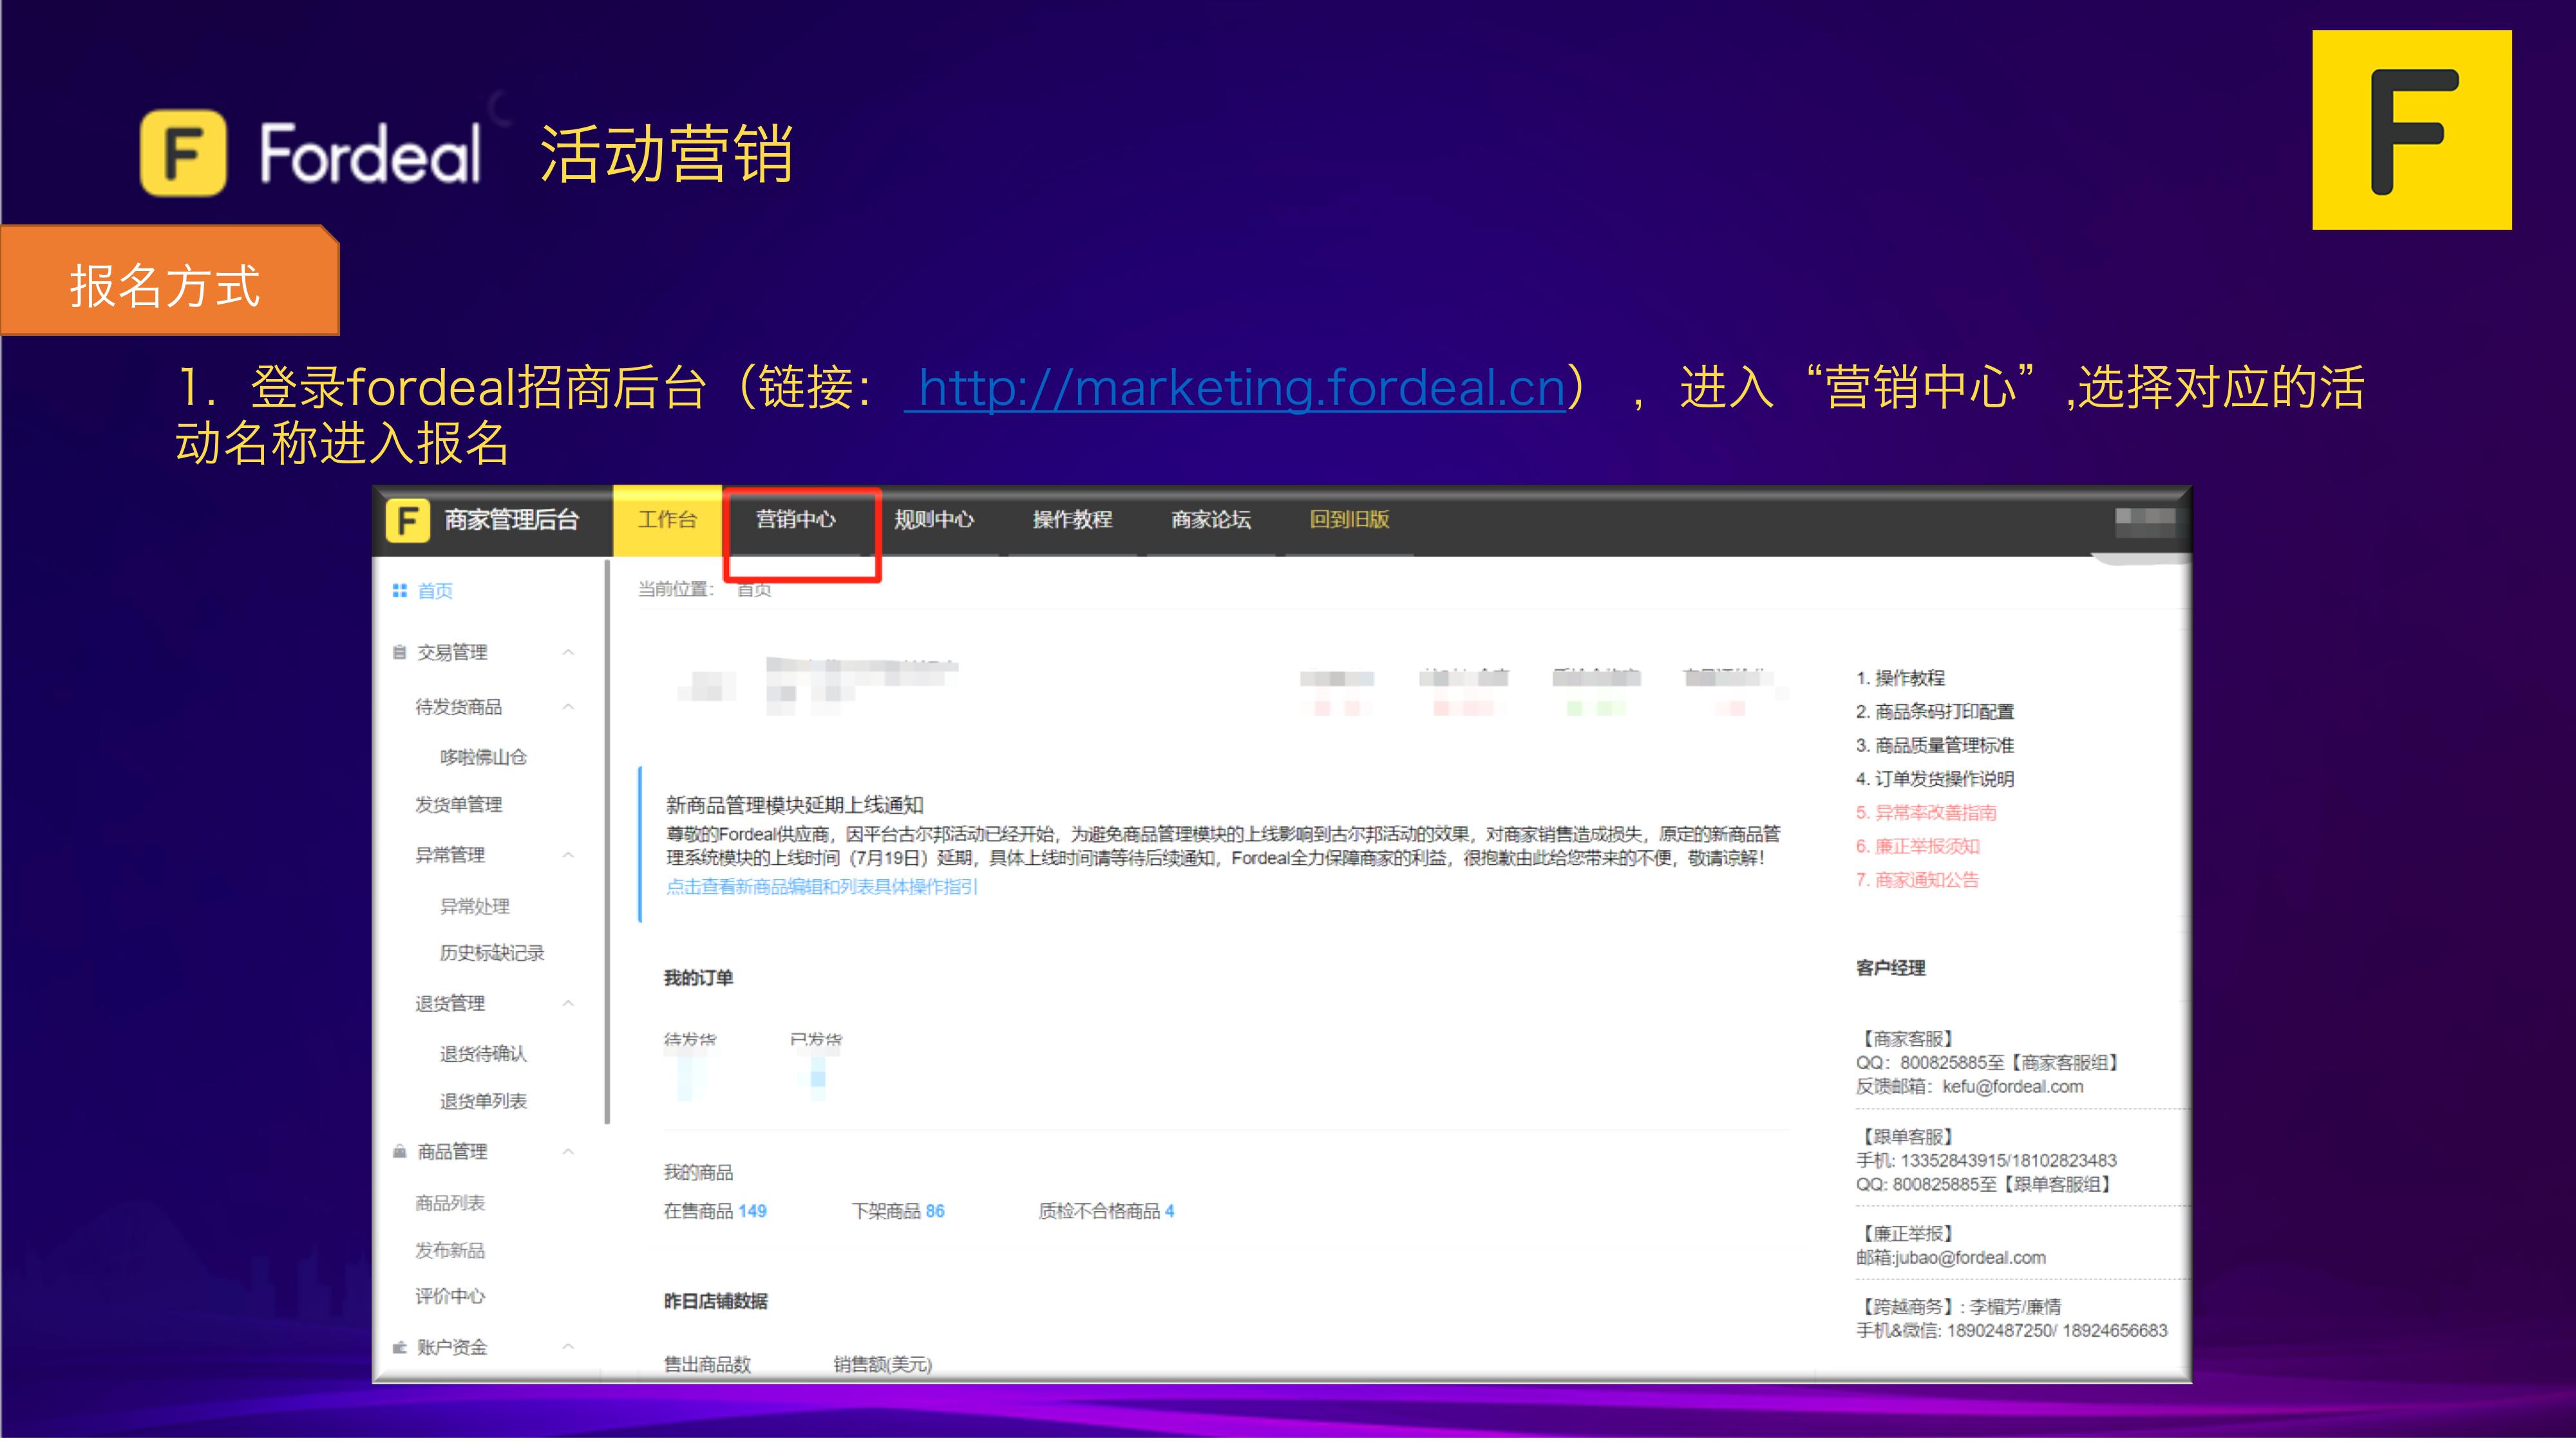
Task: Collapse the 商品管理 chevron
Action: (x=568, y=1151)
